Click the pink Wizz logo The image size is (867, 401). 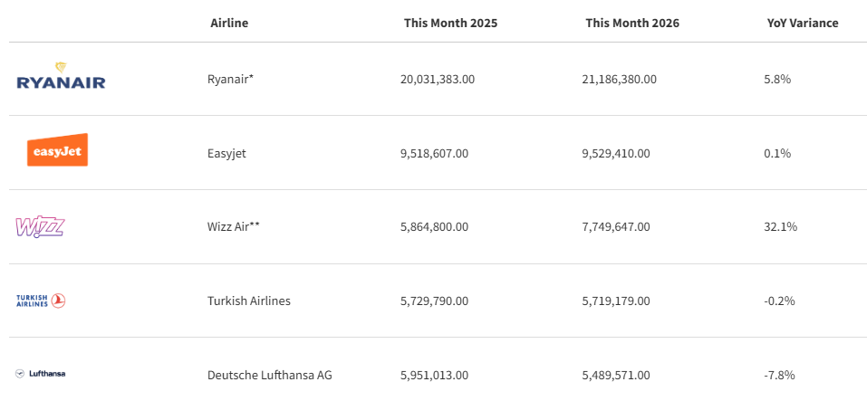pos(41,227)
